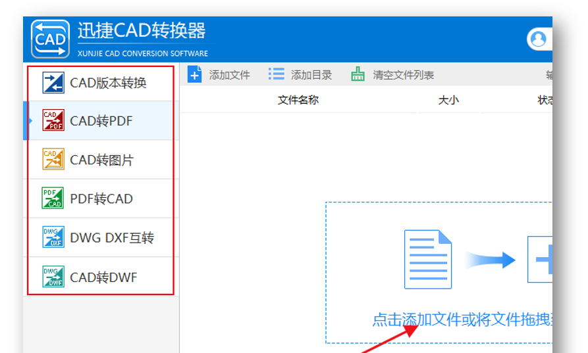Select CAD转PDF mode
This screenshot has height=353, width=588.
click(101, 120)
